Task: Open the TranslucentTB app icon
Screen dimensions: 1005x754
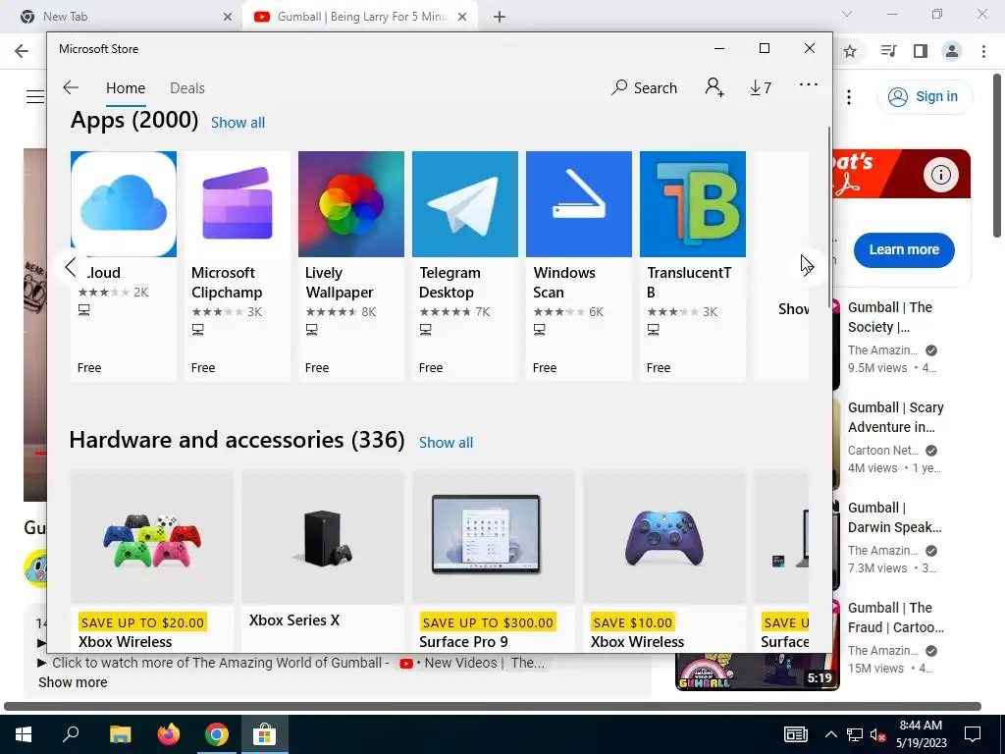Action: click(693, 204)
